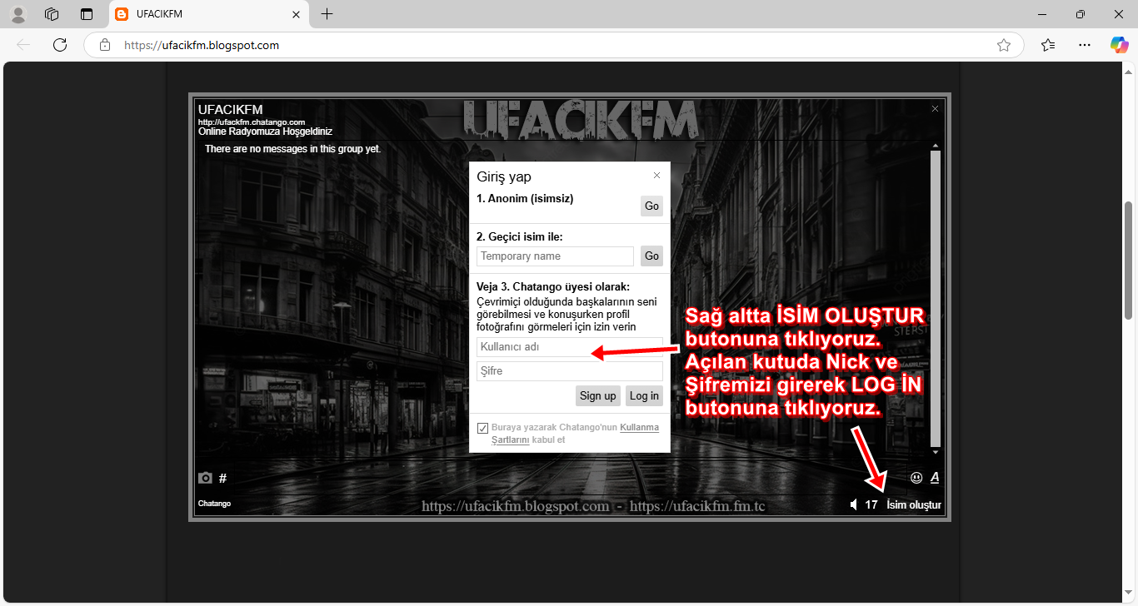Click the camera icon in the chat
This screenshot has height=606, width=1138.
tap(205, 478)
